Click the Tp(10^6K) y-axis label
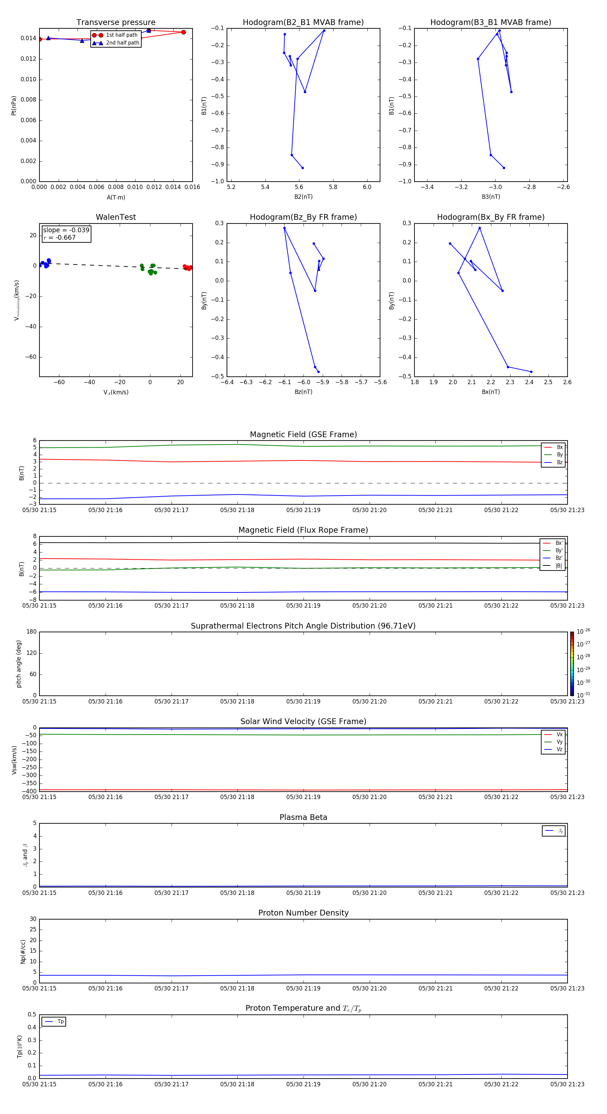Screen dimensions: 607x1114 20,1046
